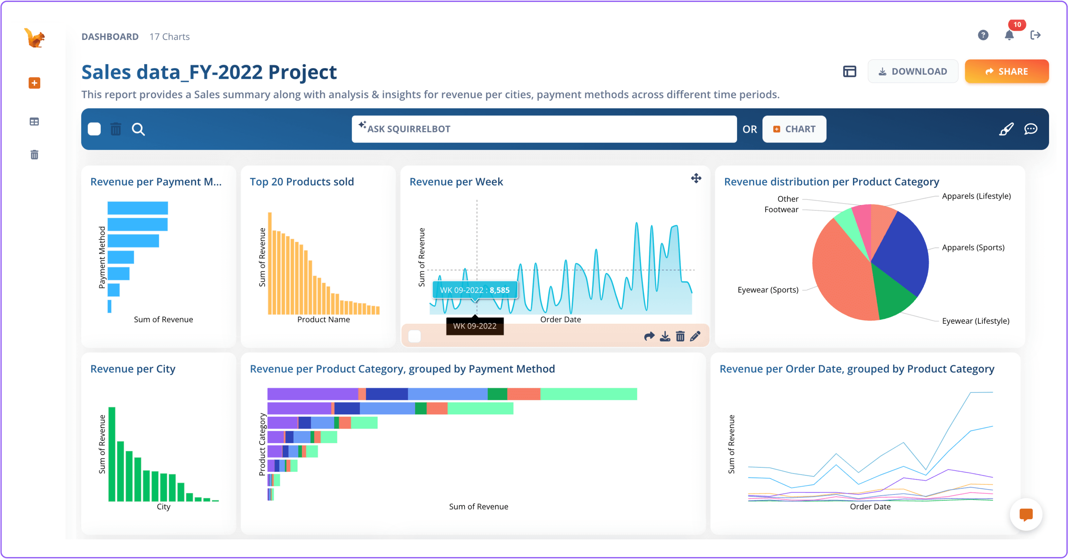Image resolution: width=1068 pixels, height=559 pixels.
Task: Click the orange SHARE button
Action: point(1007,71)
